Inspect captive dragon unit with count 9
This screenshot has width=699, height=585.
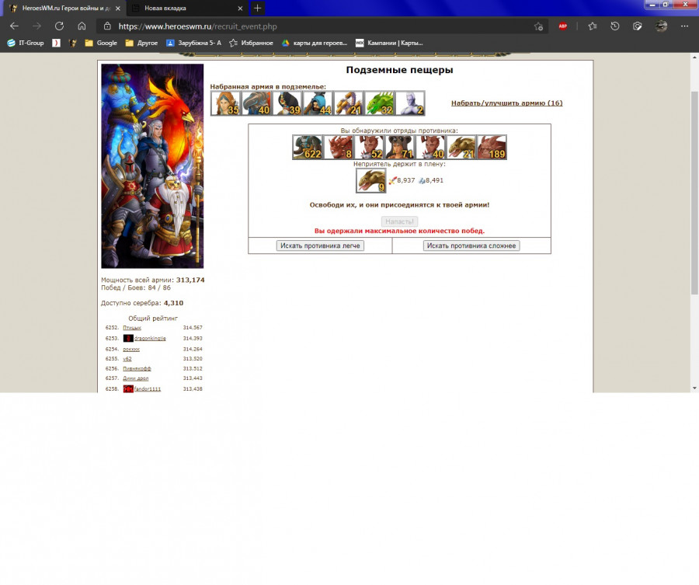pos(371,180)
